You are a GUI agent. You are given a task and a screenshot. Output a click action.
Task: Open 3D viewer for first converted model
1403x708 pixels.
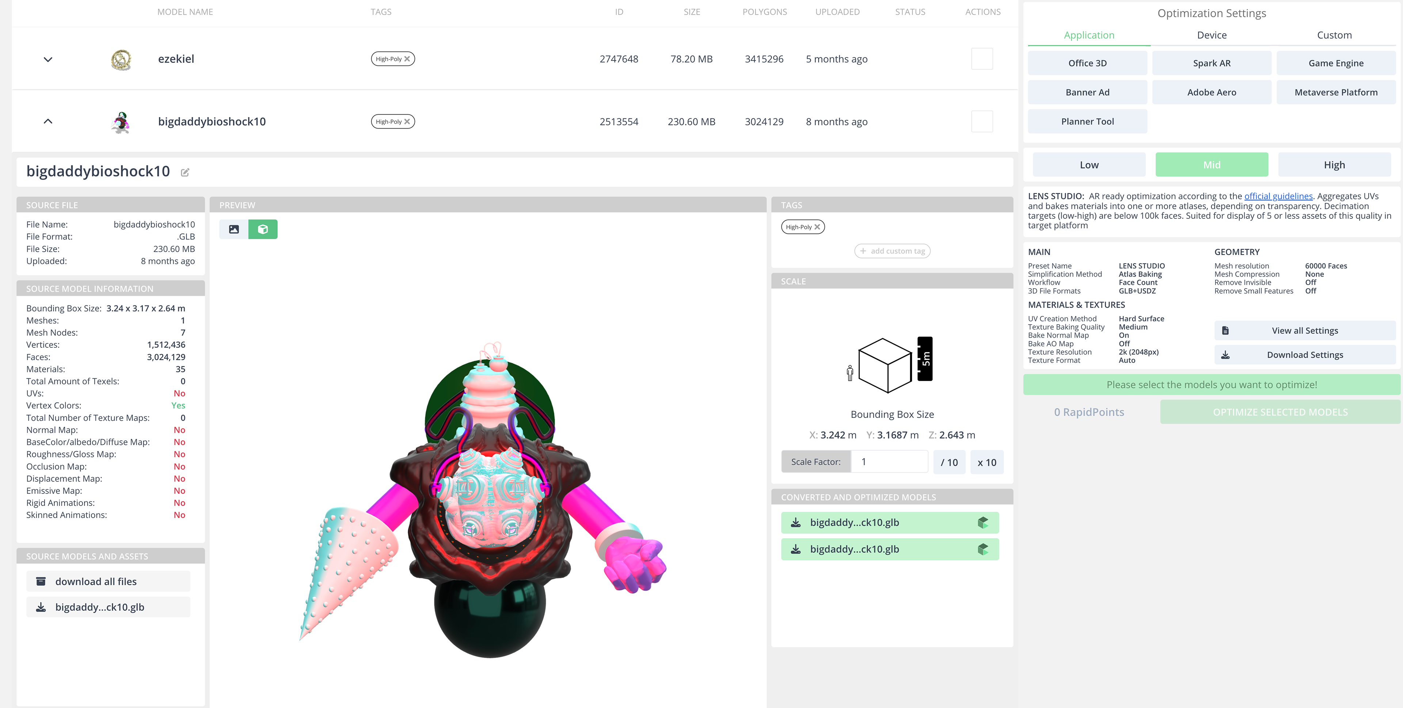click(x=982, y=523)
